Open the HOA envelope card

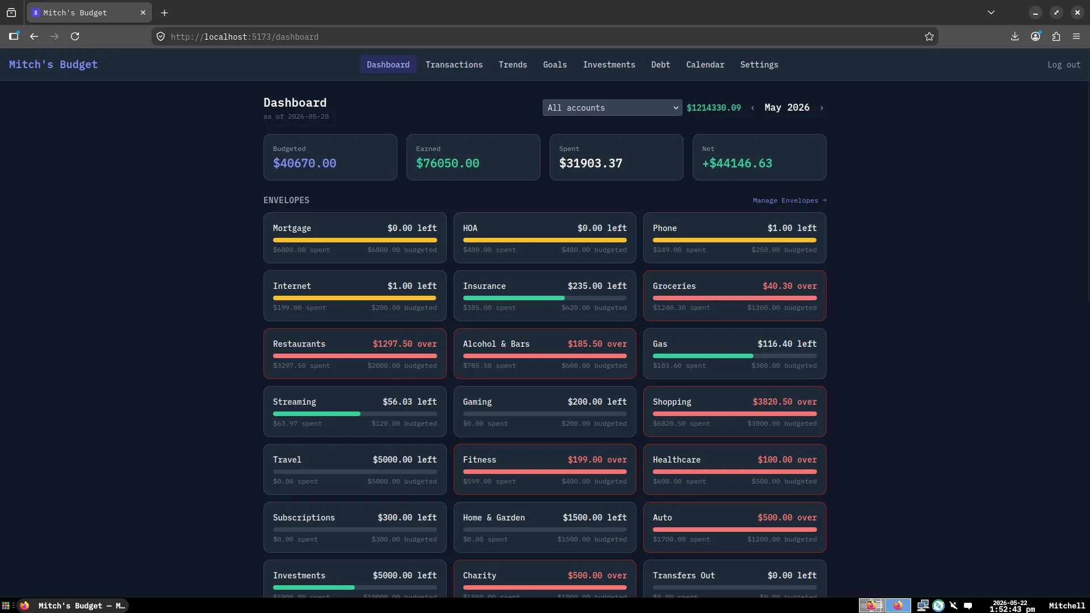(x=545, y=238)
